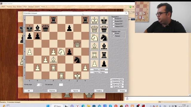Click Белые<->Черные swap button
This screenshot has height=107, width=191.
point(99,70)
